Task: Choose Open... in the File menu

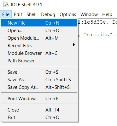Action: 39,31
